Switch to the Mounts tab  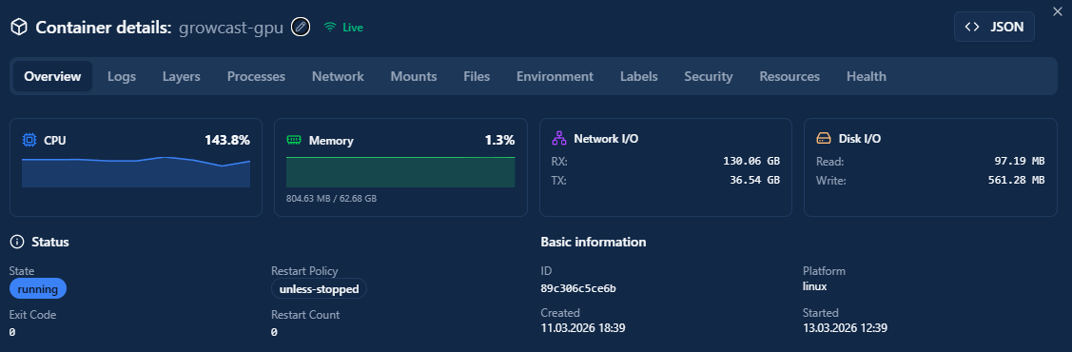(414, 76)
